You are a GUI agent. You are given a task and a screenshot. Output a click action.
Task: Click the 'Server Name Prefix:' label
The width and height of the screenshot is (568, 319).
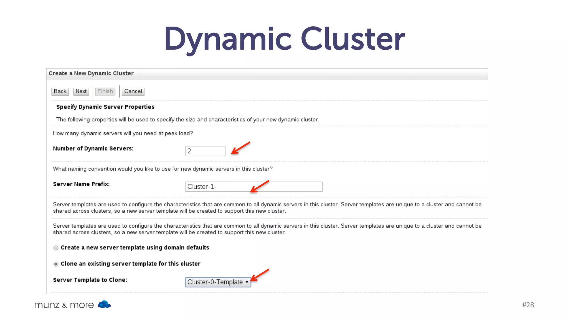(81, 184)
